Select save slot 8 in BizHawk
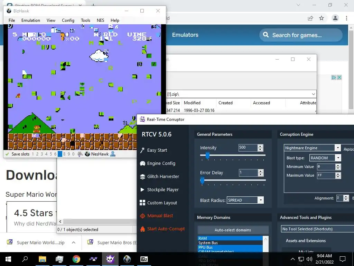Image resolution: width=354 pixels, height=266 pixels. pyautogui.click(x=64, y=154)
